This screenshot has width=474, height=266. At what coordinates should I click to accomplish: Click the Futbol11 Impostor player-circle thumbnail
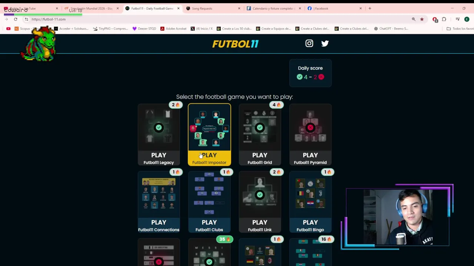pyautogui.click(x=209, y=127)
